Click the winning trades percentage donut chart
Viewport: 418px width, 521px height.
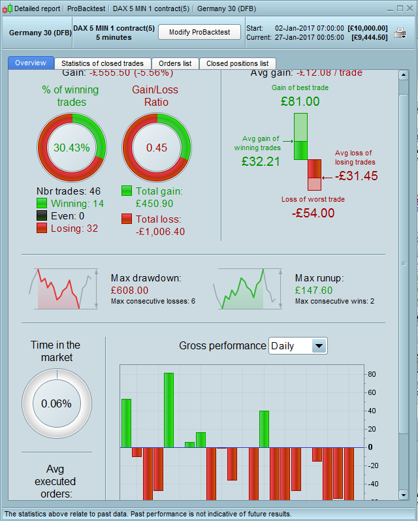point(72,148)
